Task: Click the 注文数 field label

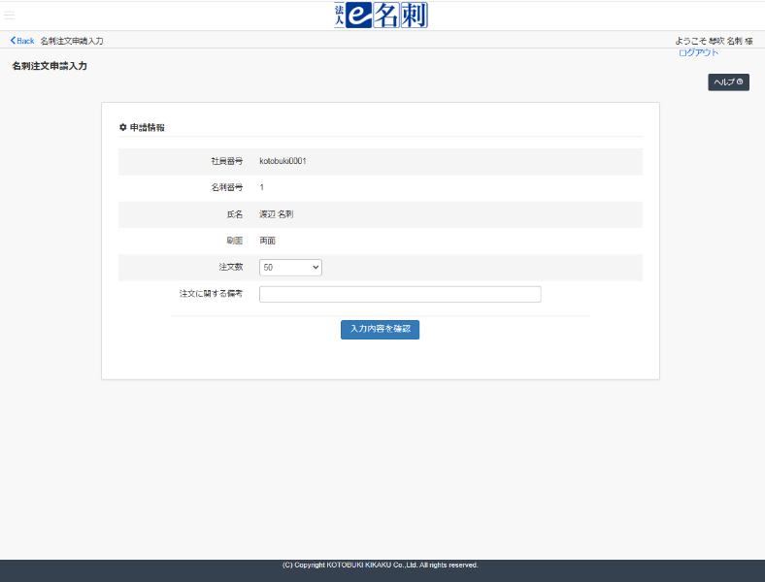Action: (x=229, y=267)
